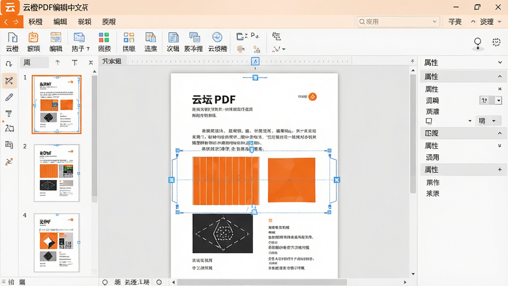The width and height of the screenshot is (508, 286).
Task: Select the first round radio in bottom bar
Action: [105, 282]
